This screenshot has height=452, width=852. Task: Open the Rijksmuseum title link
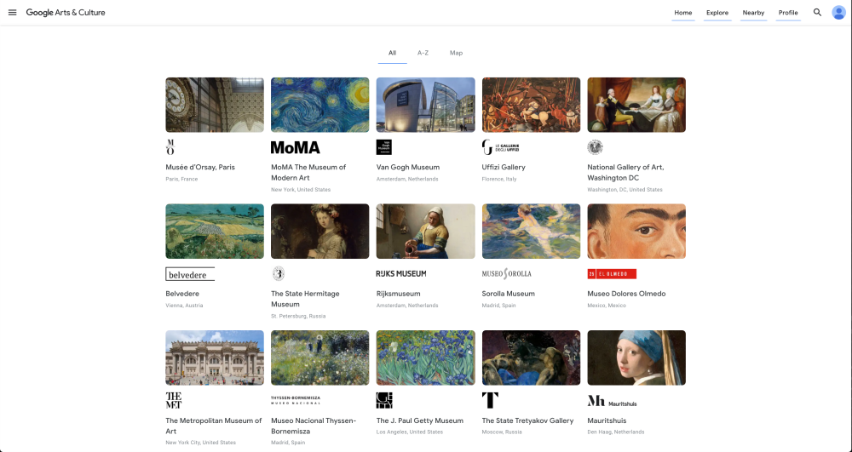click(x=398, y=294)
